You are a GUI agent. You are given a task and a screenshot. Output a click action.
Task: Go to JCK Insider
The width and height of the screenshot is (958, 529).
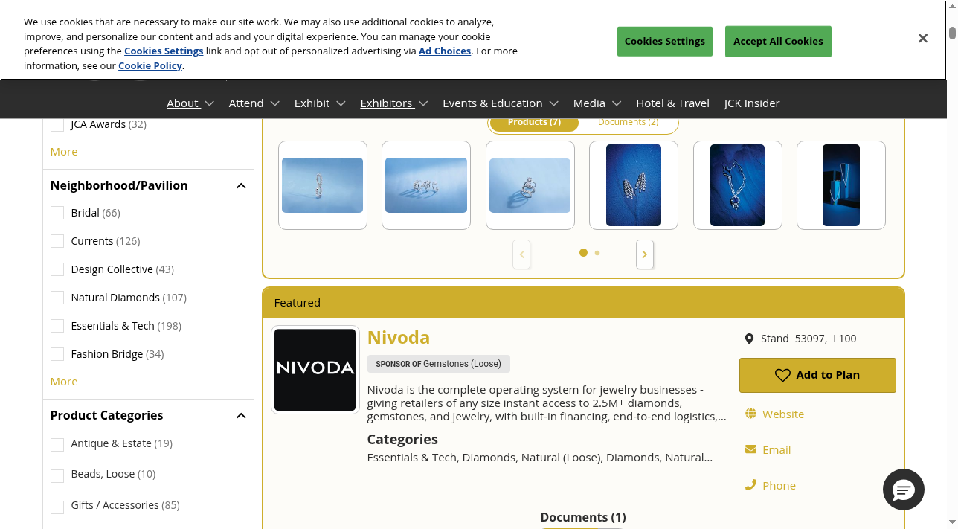coord(752,103)
